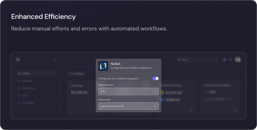Disable the Configurate NetSuit integration toggle
Screen dimensions: 257x130
[x=156, y=79]
